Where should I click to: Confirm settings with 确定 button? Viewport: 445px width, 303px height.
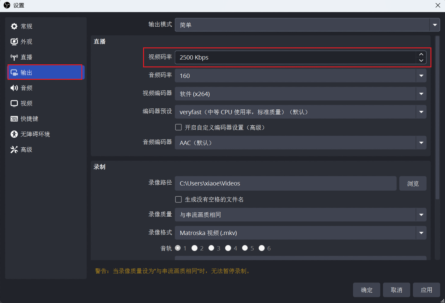(367, 290)
